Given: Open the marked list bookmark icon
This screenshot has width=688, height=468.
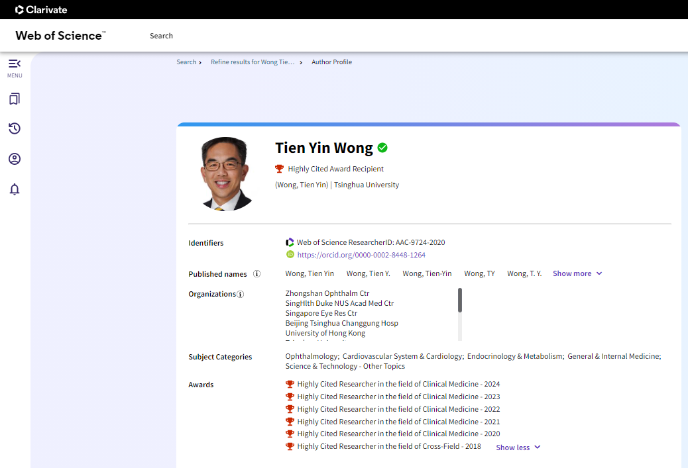Looking at the screenshot, I should coord(15,99).
